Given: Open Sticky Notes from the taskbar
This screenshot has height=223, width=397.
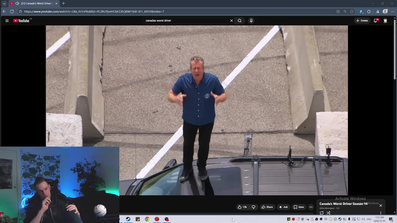Looking at the screenshot, I should [x=138, y=219].
